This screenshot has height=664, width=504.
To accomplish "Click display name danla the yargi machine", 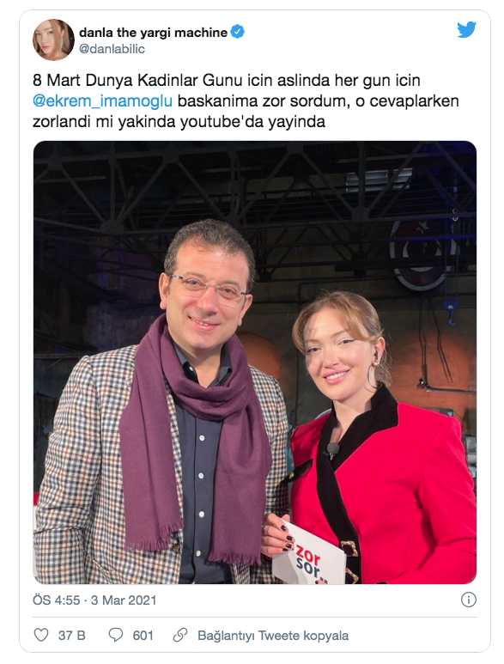I will [x=153, y=32].
